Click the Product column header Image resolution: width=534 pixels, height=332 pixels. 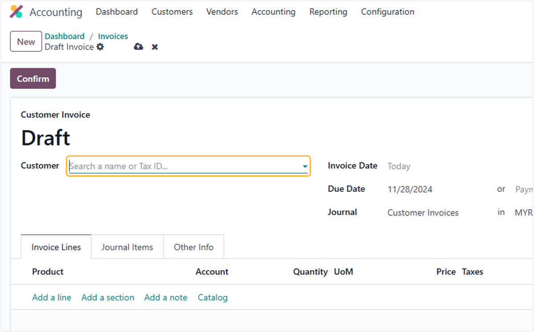[x=48, y=272]
